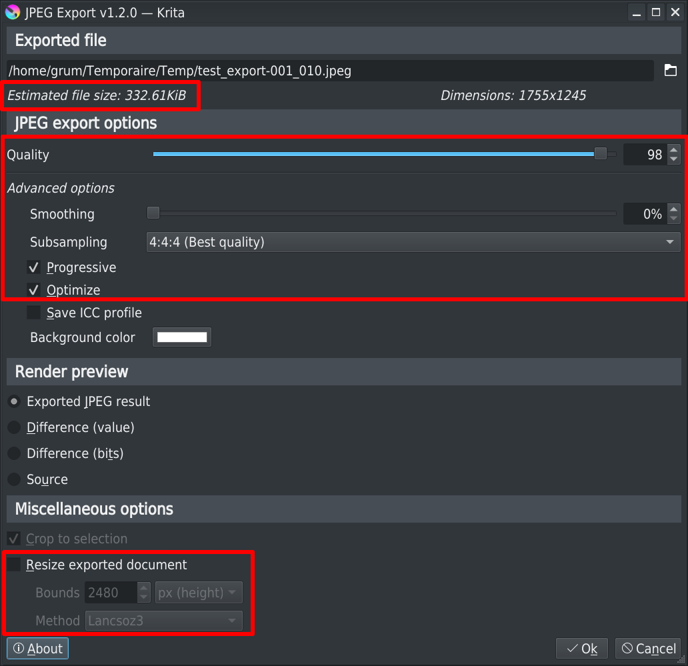Maximize the JPEG Export window
The width and height of the screenshot is (688, 666).
tap(656, 12)
